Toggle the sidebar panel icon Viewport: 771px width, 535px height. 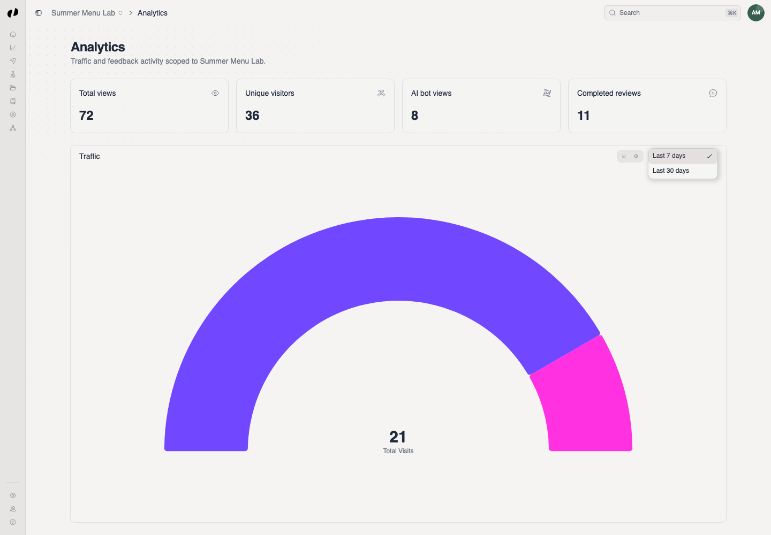tap(39, 13)
